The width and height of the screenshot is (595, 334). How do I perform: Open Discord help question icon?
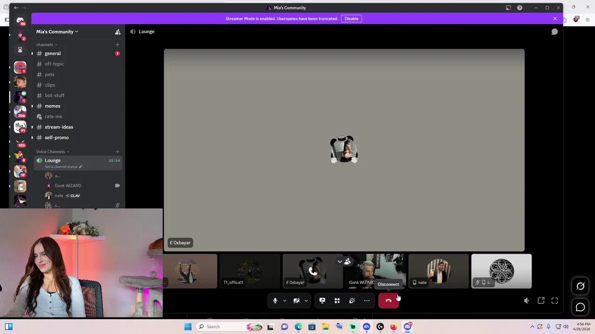(x=520, y=8)
